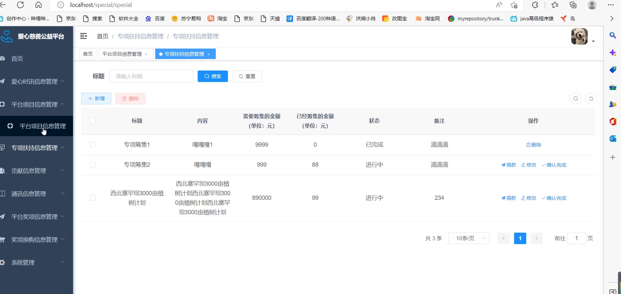Click the circular search toggle icon above table

pos(576,98)
